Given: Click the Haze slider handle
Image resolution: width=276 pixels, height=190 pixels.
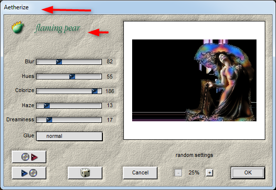Looking at the screenshot, I should click(x=47, y=106).
